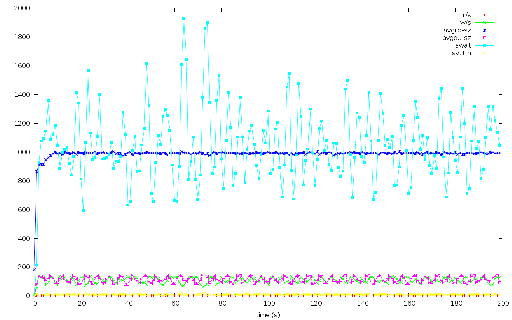Click the cyan await legend line sample
Screen dimensions: 512x320
coord(485,46)
